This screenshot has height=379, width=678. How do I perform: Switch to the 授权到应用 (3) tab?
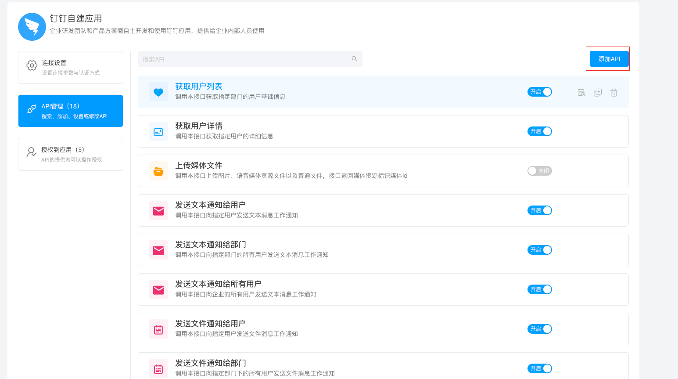point(71,154)
